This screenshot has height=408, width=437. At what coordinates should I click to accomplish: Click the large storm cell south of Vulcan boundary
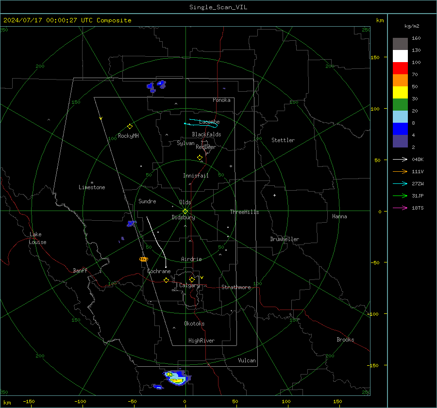coord(178,377)
